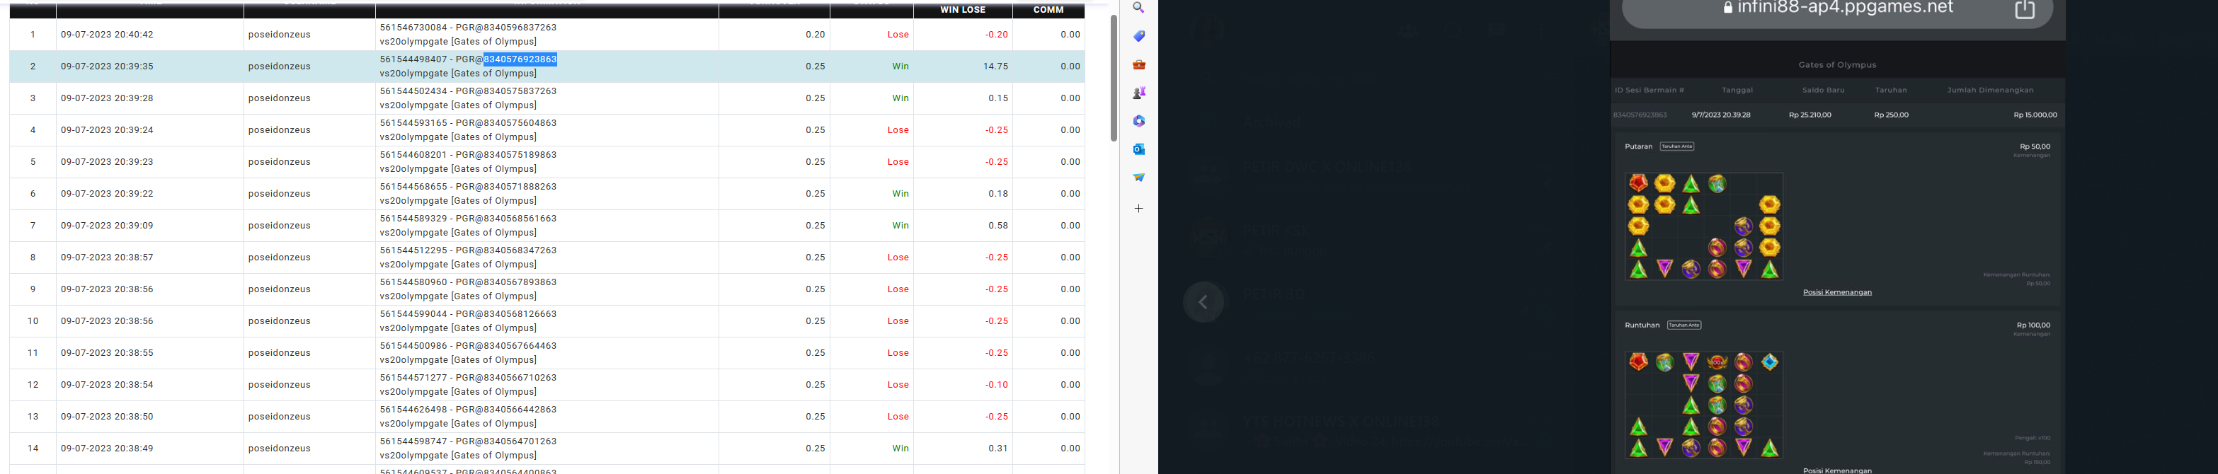Click poseidonzeus username in row 11

point(279,353)
